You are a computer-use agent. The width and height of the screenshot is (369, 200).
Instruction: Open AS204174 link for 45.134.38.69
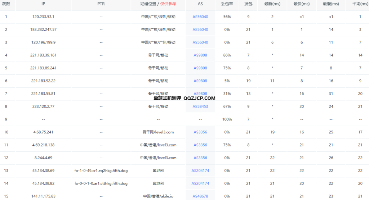click(x=200, y=171)
